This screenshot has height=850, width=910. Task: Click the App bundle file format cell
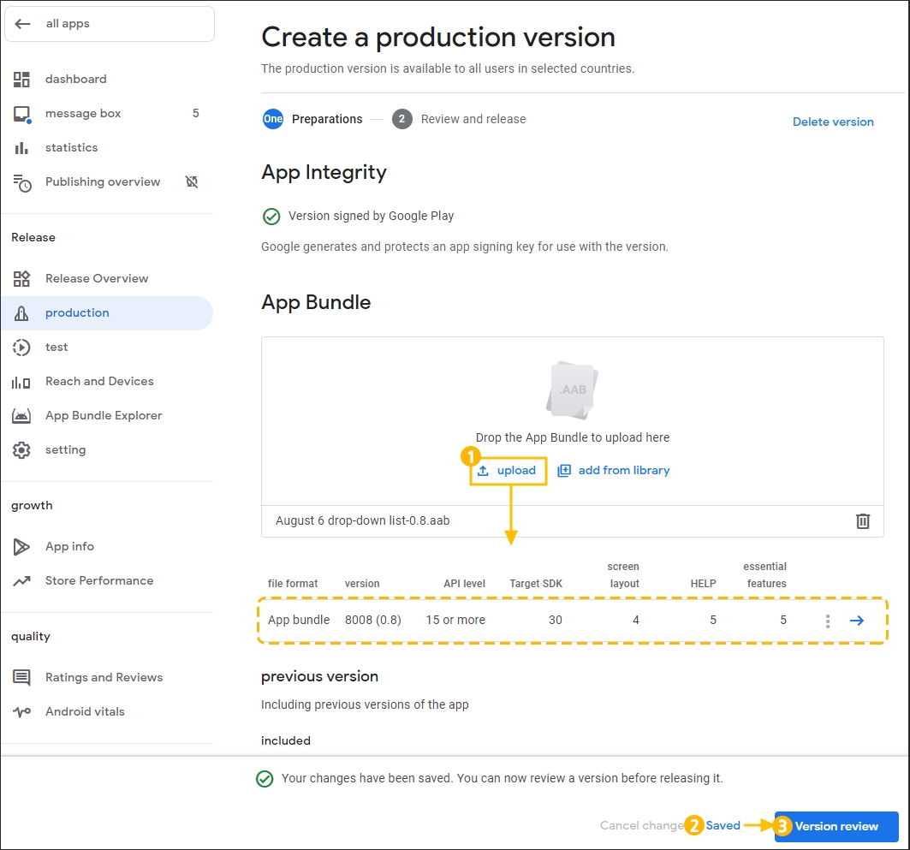tap(299, 621)
